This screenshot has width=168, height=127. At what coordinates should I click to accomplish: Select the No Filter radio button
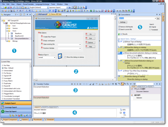click(x=3, y=66)
